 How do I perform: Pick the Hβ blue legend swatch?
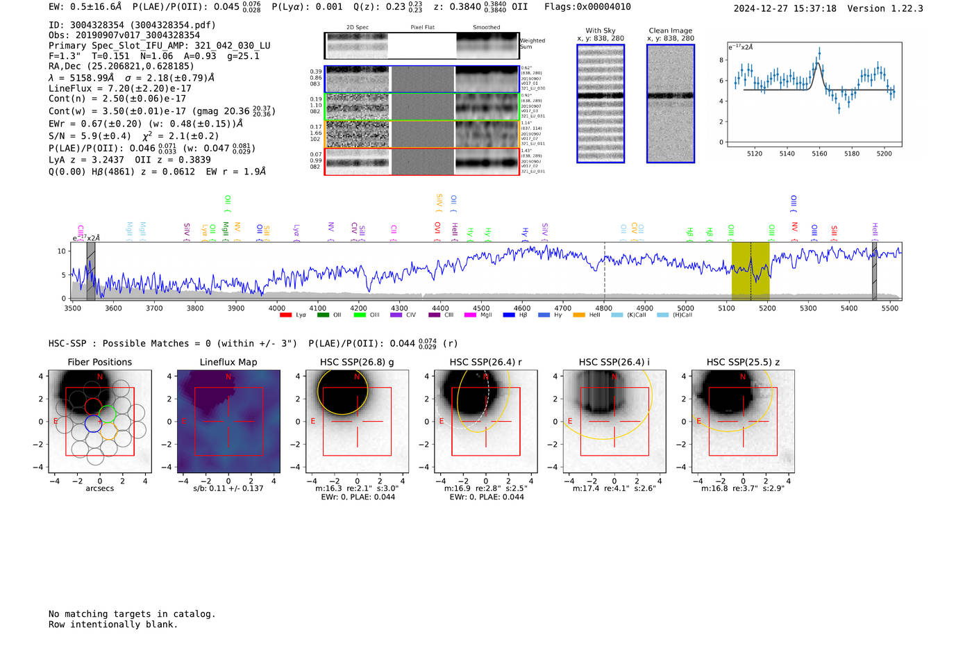[x=509, y=315]
